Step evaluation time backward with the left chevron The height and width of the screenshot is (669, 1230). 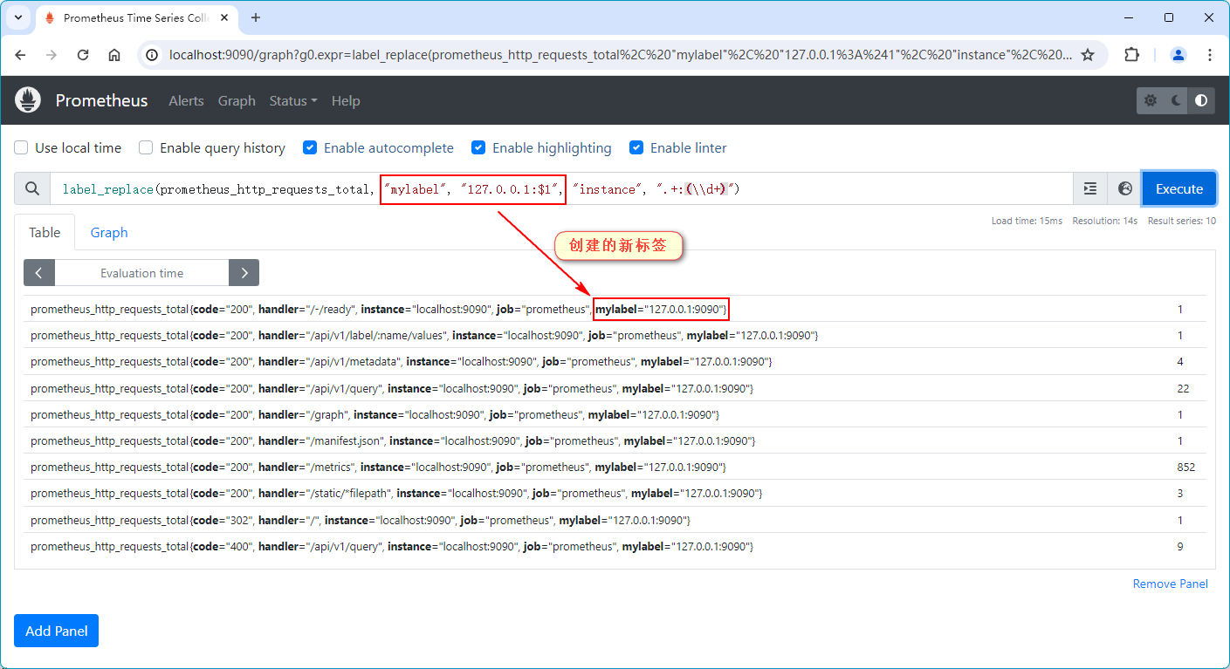point(39,273)
